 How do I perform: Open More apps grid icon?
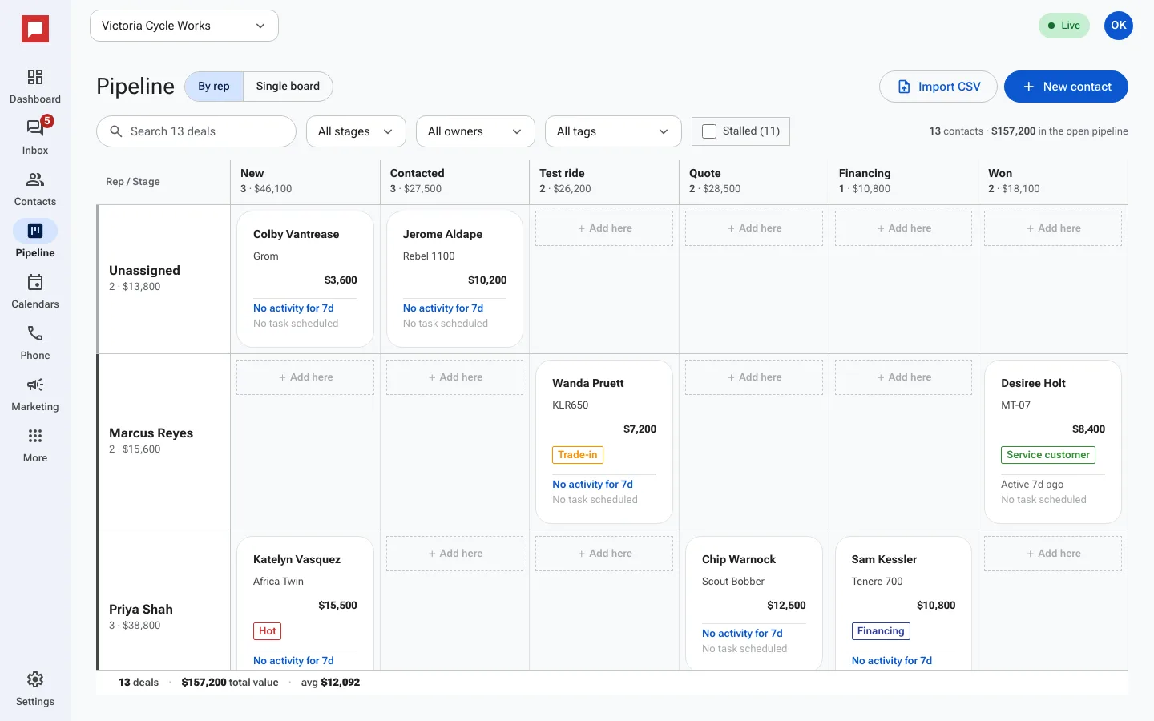pos(35,436)
